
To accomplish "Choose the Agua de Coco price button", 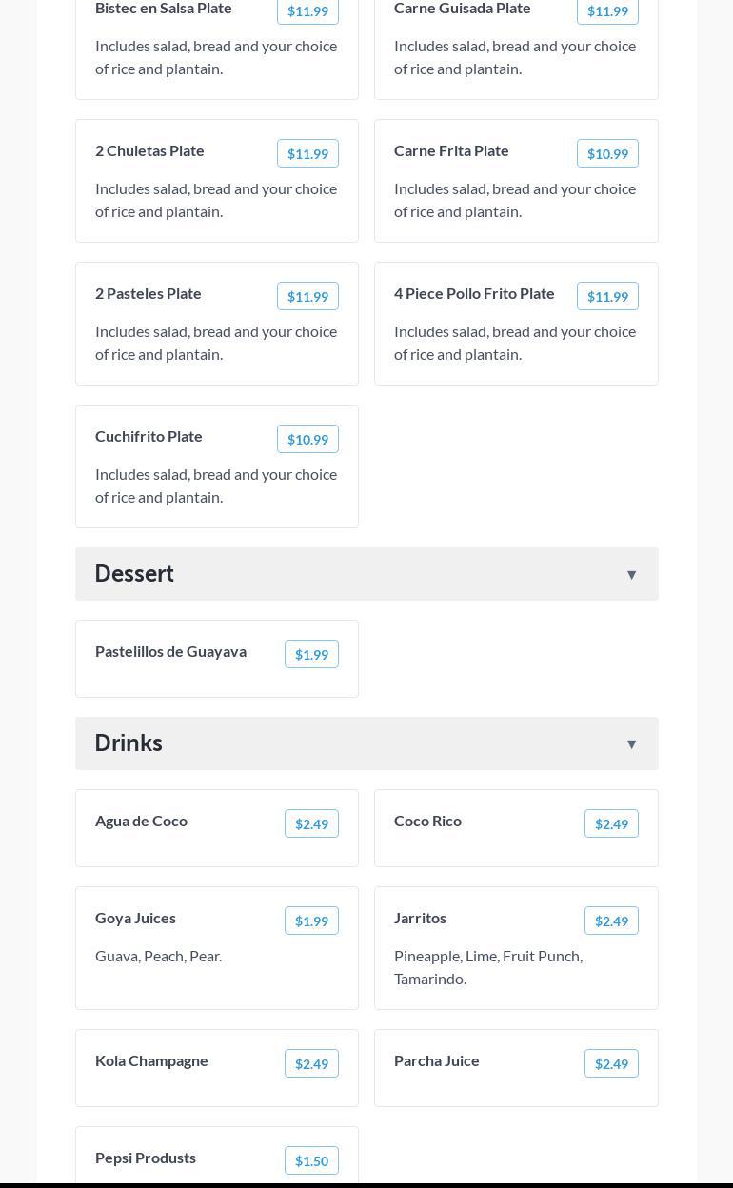I will point(311,823).
